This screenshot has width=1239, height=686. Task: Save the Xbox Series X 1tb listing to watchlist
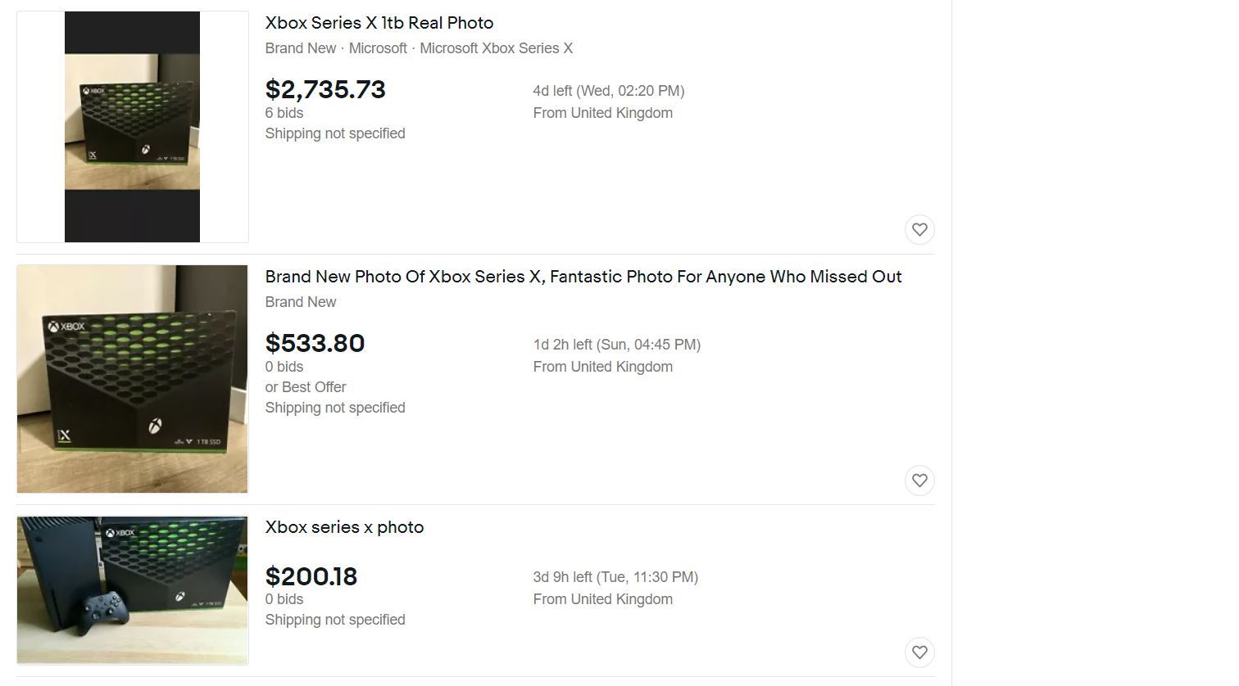[919, 230]
